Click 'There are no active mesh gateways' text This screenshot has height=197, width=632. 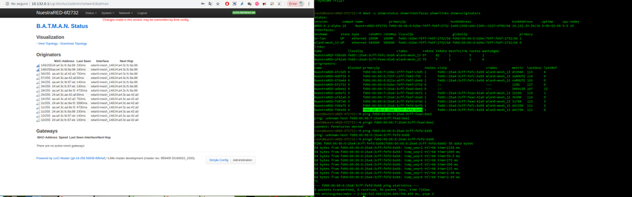tap(61, 145)
